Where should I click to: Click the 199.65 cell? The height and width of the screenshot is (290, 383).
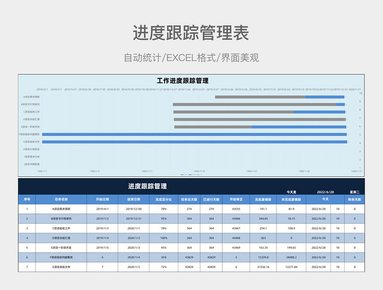click(x=291, y=248)
